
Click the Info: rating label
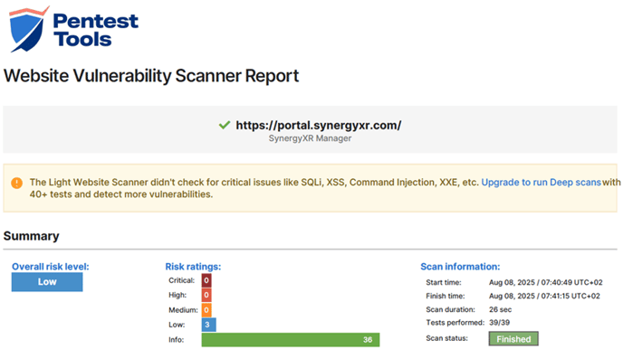point(176,340)
